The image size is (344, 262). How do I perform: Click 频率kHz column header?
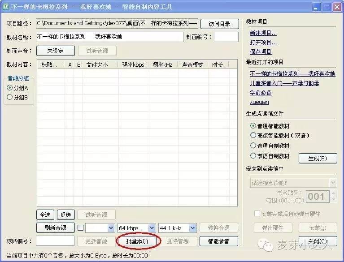pos(163,65)
